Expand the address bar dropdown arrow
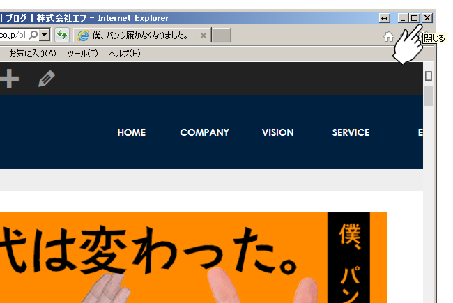Viewport: 453px width, 303px height. coord(45,35)
